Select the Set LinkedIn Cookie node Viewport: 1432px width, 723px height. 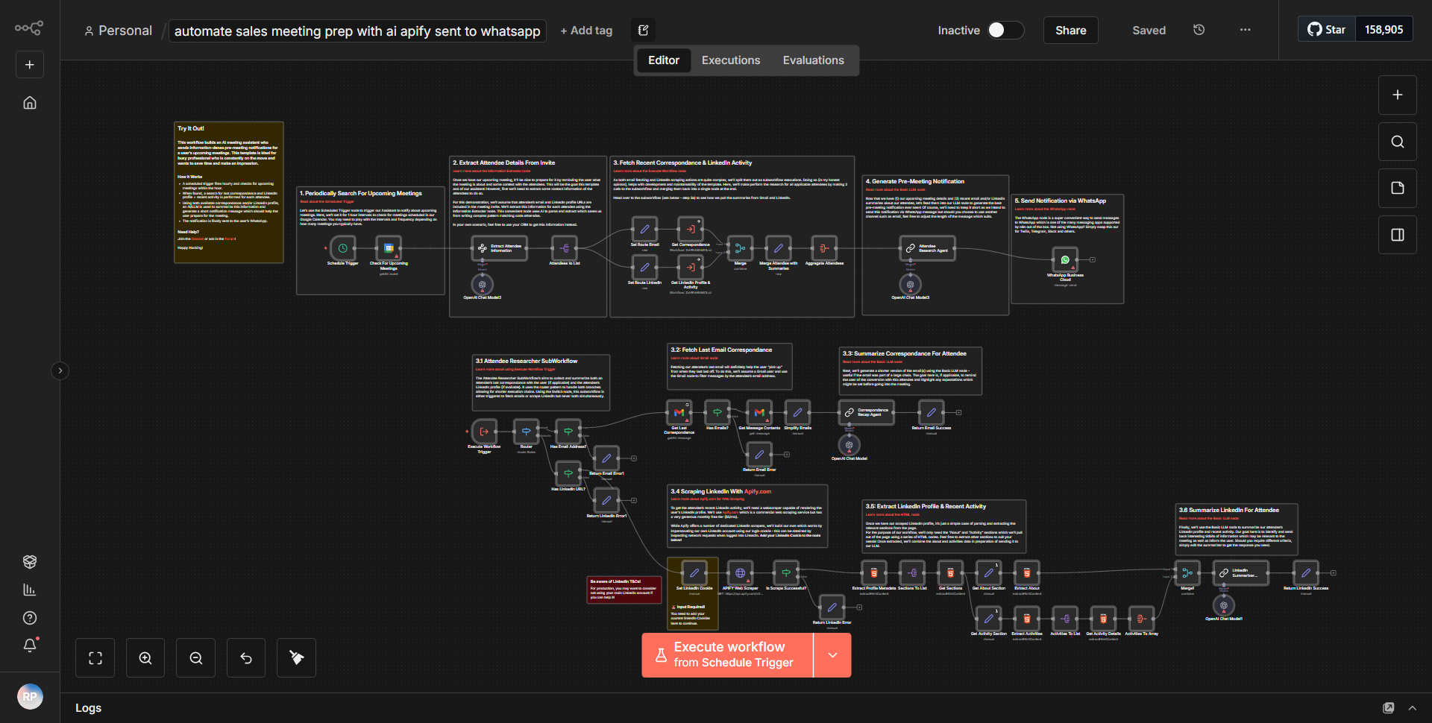point(694,573)
